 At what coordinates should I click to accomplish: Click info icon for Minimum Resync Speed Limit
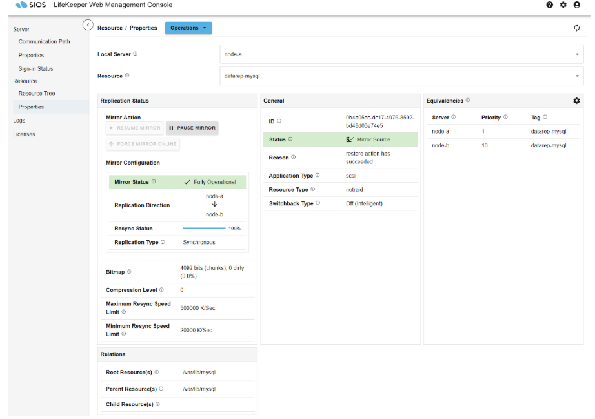tap(124, 334)
